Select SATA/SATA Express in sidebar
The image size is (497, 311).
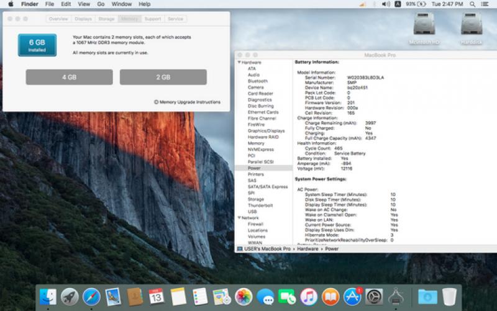point(268,187)
